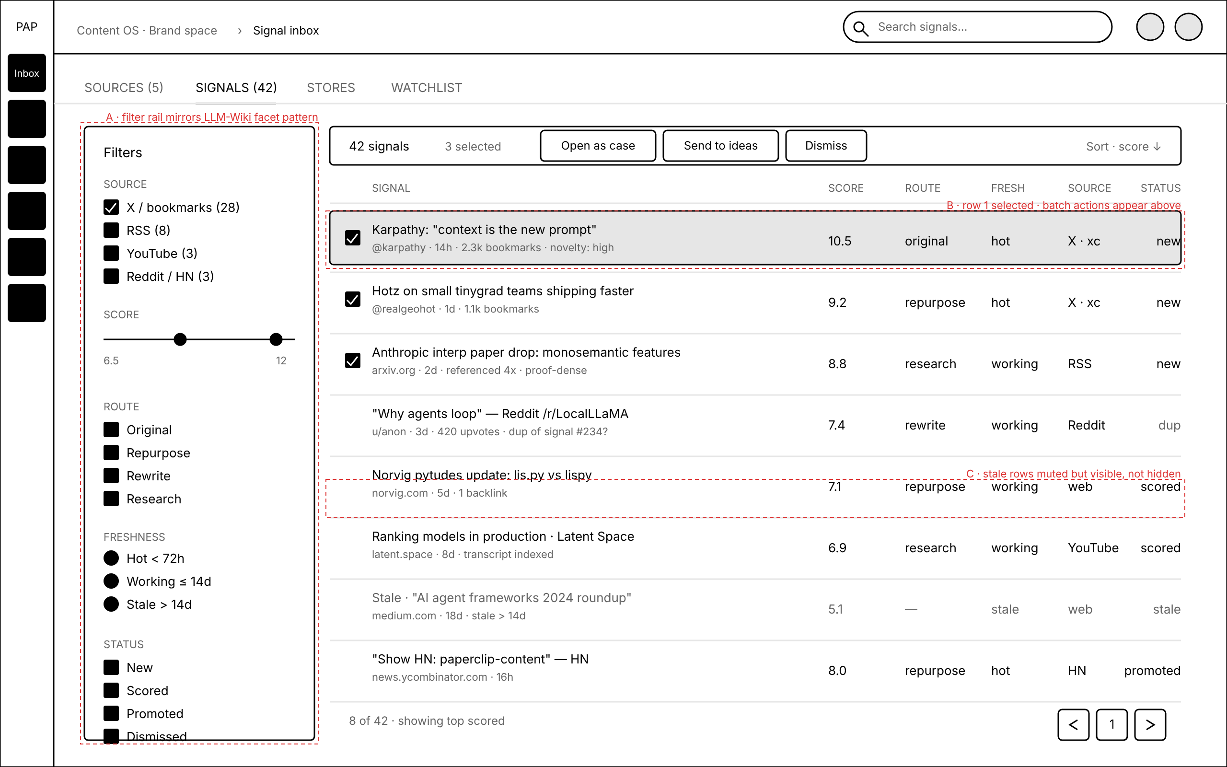The height and width of the screenshot is (767, 1227).
Task: Click the upper score slider handle
Action: tap(276, 339)
